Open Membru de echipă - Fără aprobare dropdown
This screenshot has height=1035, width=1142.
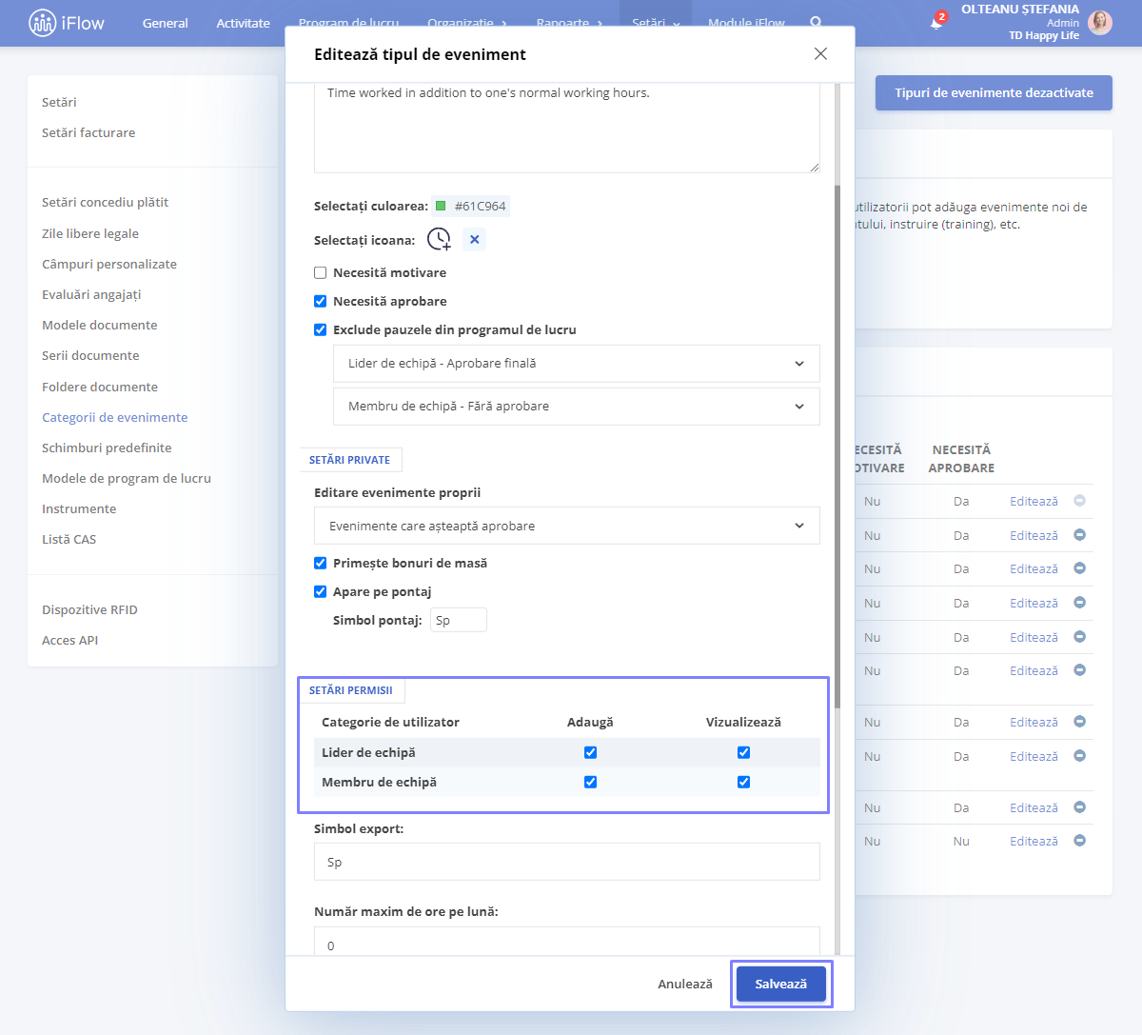coord(577,407)
